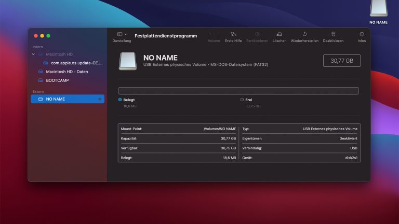Add a volume with the plus button
Screen dimensions: 399x224
pos(210,34)
